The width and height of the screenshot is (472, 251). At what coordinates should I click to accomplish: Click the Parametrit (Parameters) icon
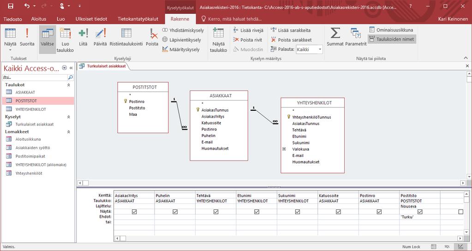tap(356, 34)
